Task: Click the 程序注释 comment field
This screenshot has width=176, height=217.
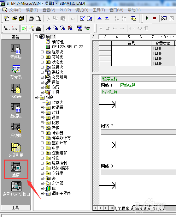Action: [138, 79]
